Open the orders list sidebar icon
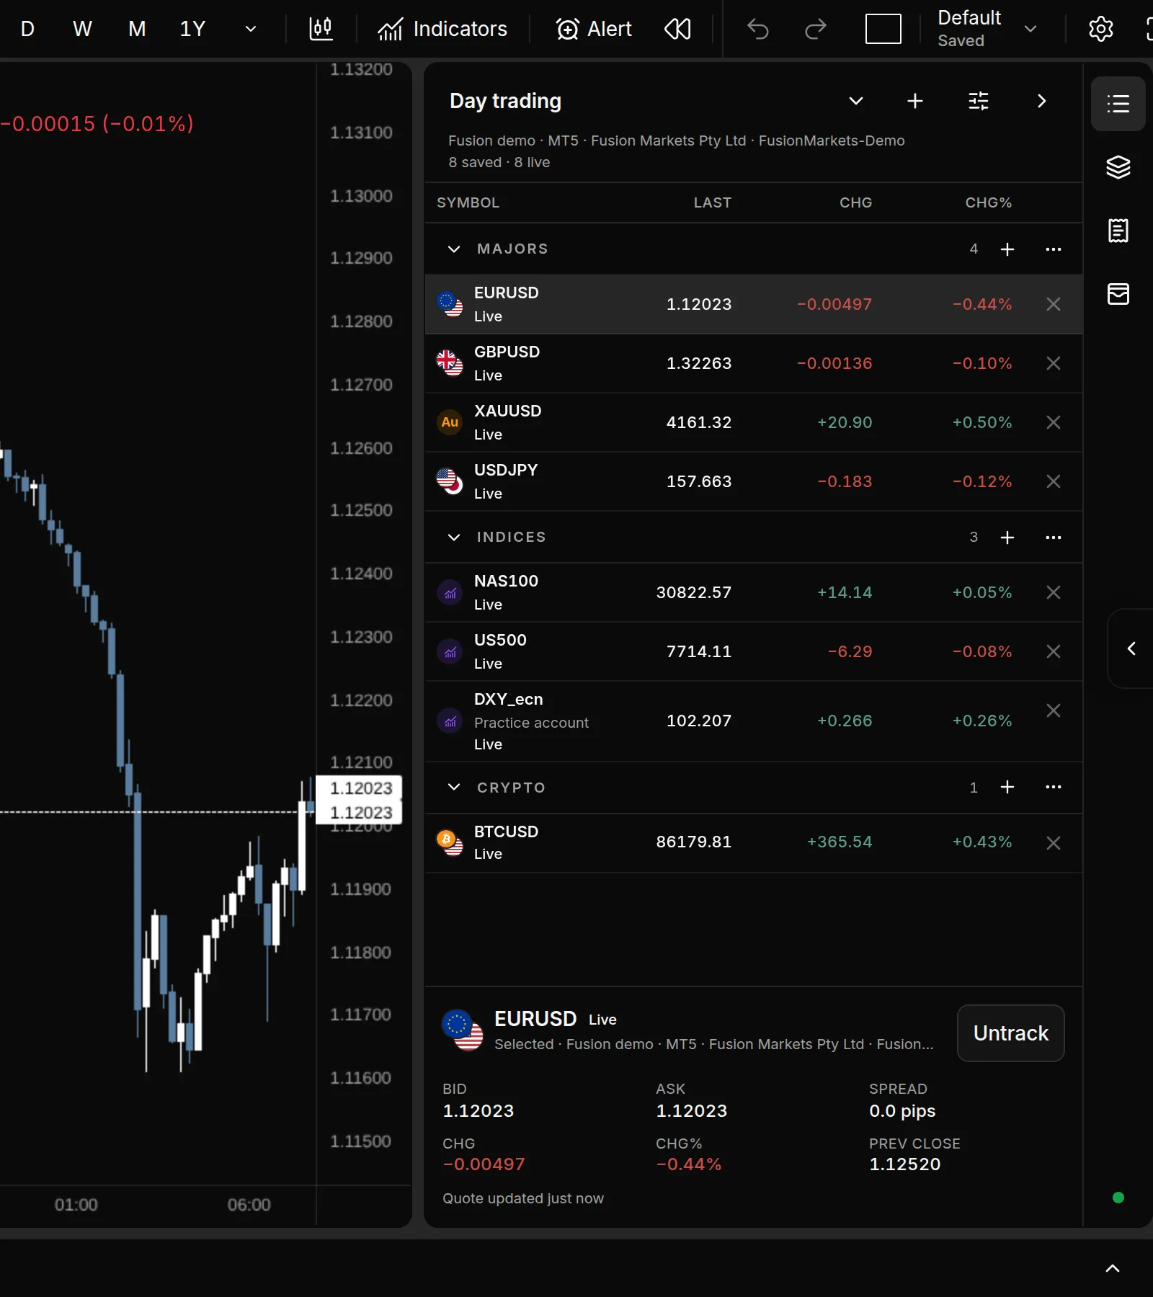This screenshot has height=1297, width=1153. tap(1118, 231)
